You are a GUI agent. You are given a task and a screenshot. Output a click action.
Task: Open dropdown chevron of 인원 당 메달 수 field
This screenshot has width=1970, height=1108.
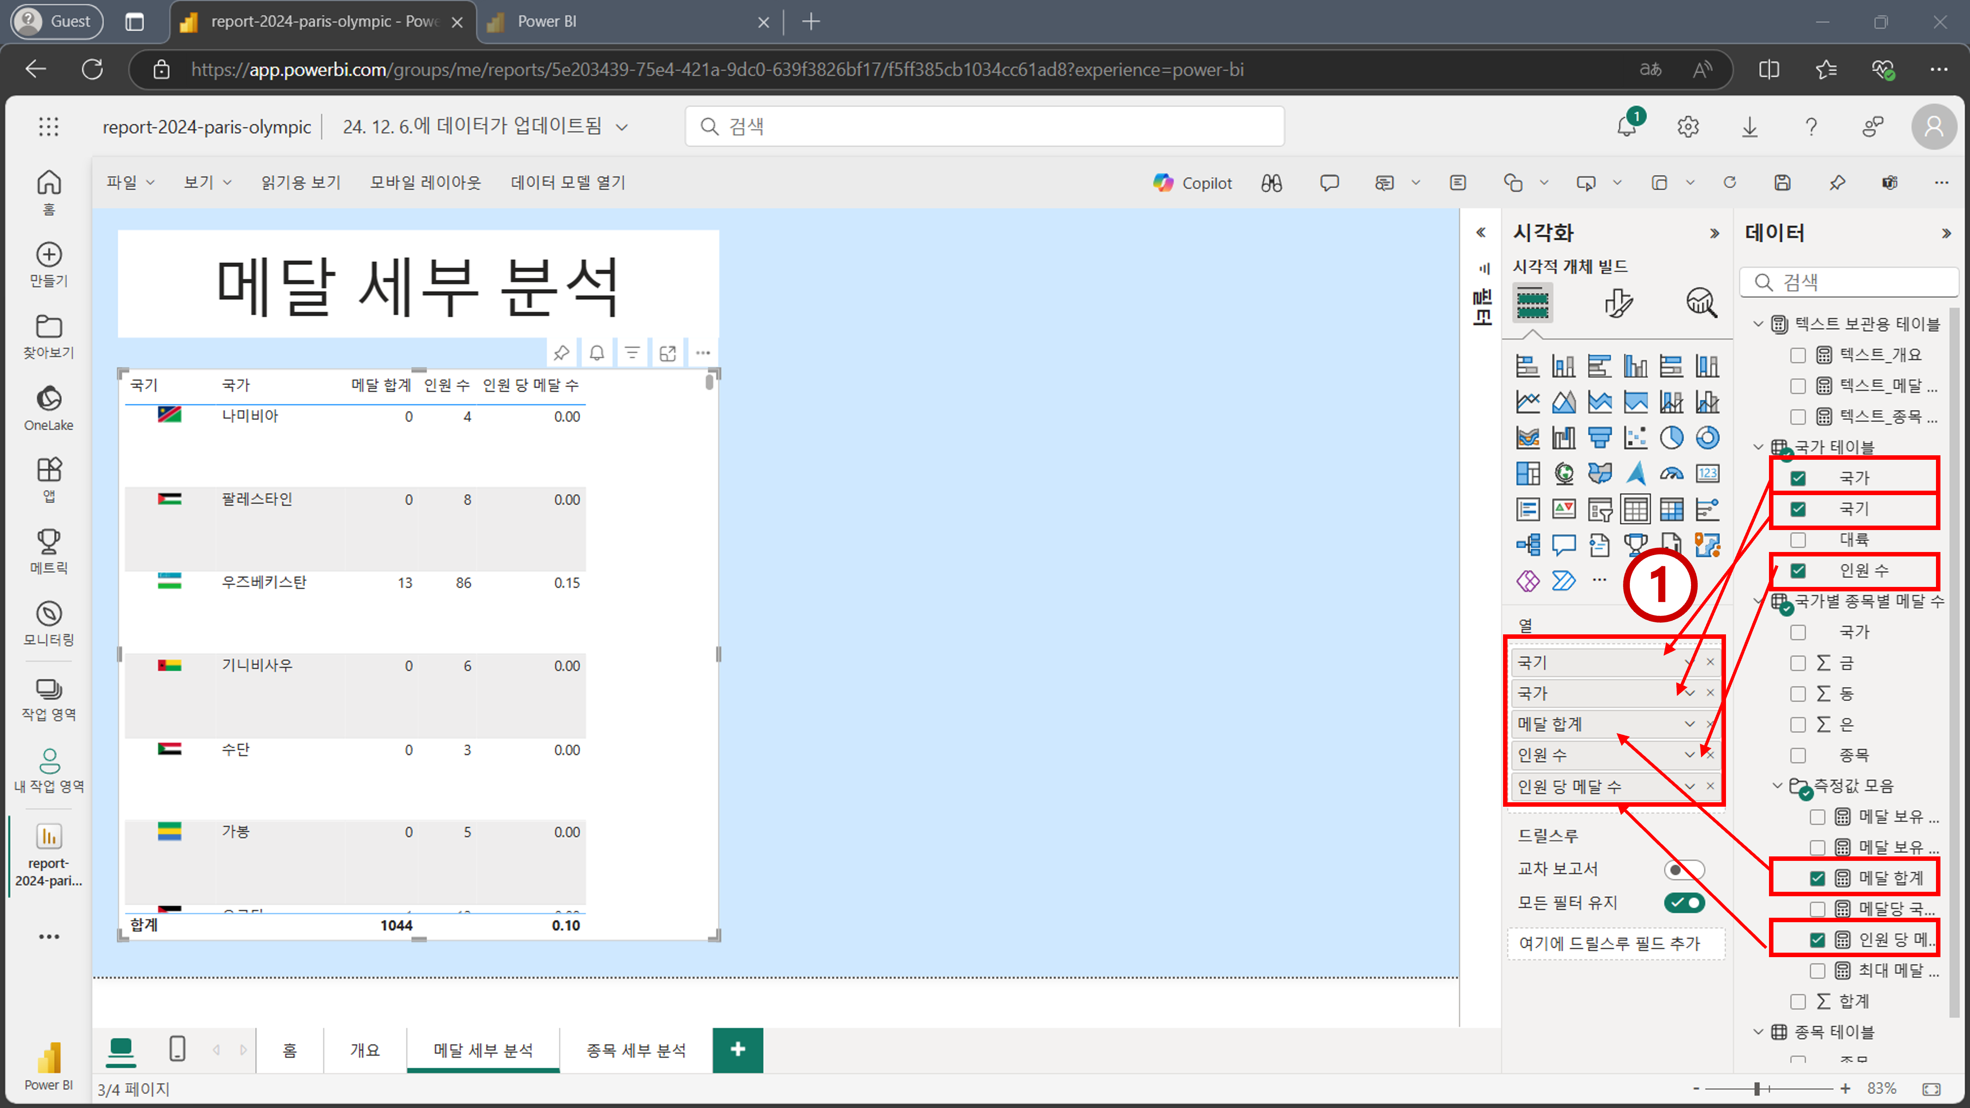[1689, 786]
